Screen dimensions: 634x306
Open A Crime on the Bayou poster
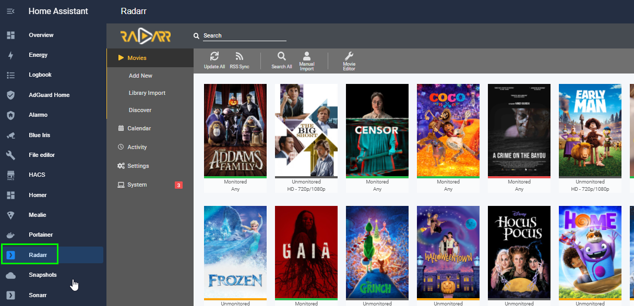(519, 130)
